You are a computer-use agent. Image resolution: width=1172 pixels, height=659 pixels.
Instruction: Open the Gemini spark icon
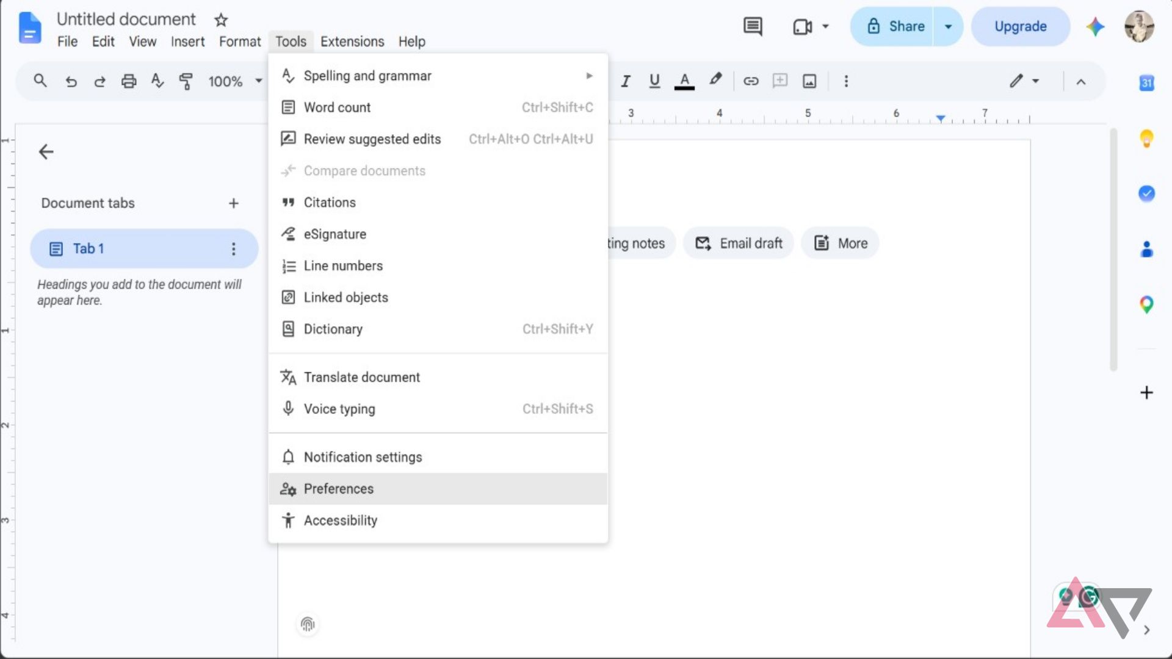1095,27
